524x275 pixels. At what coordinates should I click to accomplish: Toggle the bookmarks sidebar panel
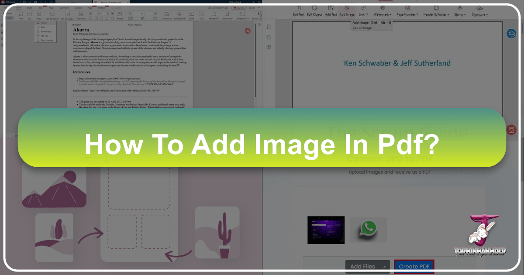coord(269,26)
